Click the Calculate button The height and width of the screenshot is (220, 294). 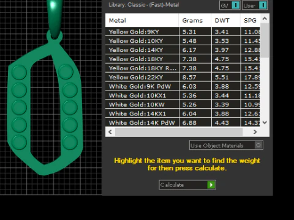(x=187, y=185)
